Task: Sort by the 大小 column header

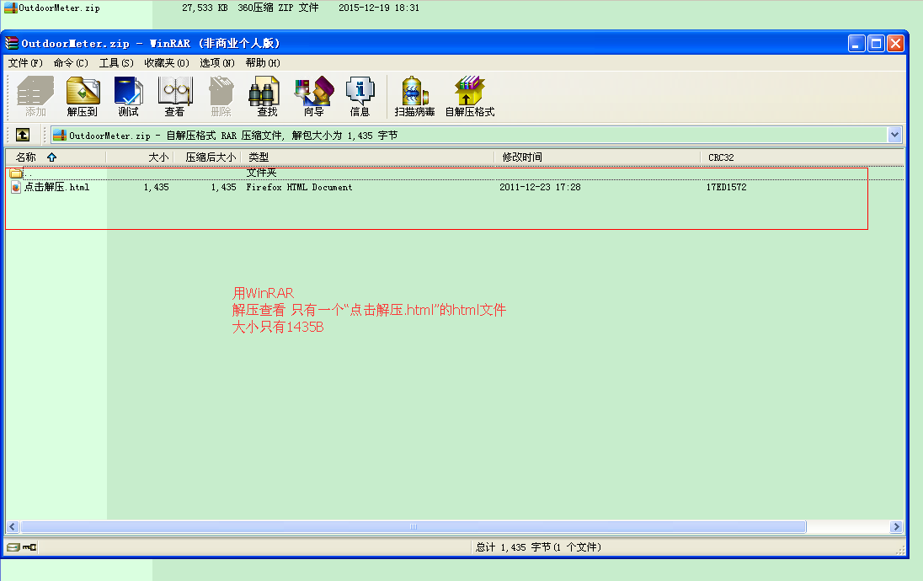Action: (140, 157)
